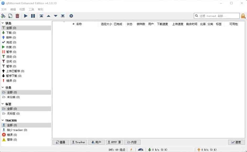Switch to the 普通 bottom tab
Viewport: 247px width, 152px height.
(61, 142)
